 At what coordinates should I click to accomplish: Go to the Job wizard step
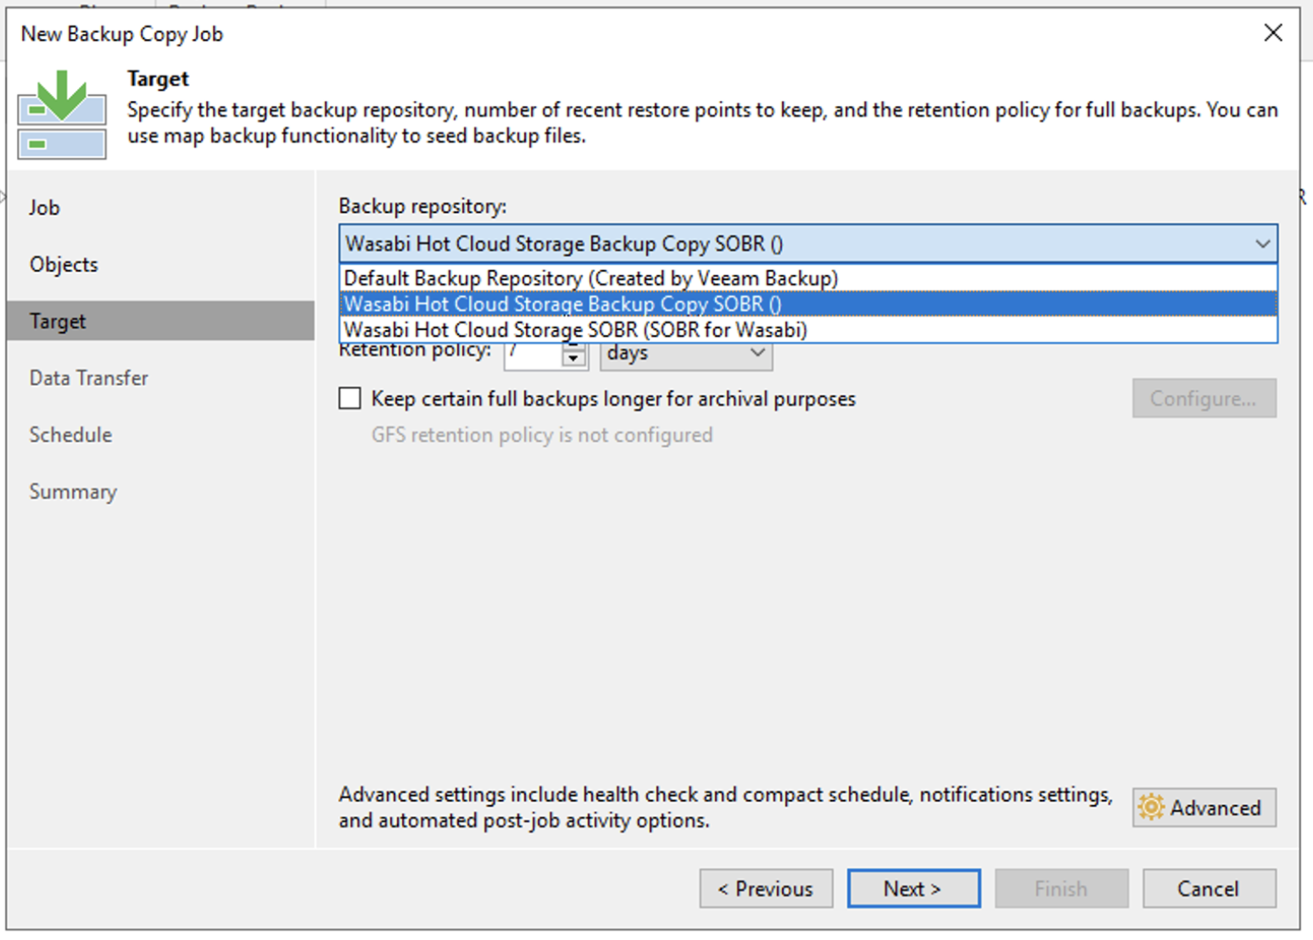coord(44,208)
